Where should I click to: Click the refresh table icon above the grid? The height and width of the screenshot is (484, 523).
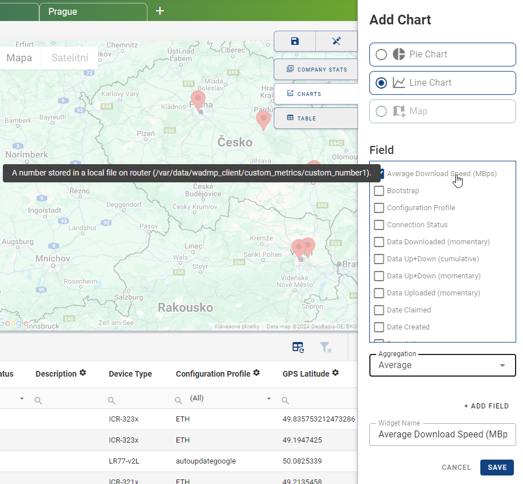tap(298, 347)
